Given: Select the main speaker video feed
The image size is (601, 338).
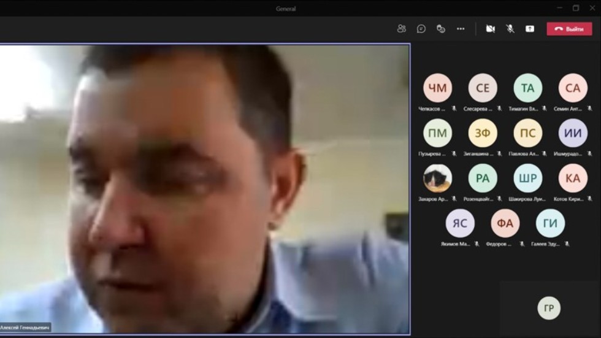Looking at the screenshot, I should [x=205, y=184].
